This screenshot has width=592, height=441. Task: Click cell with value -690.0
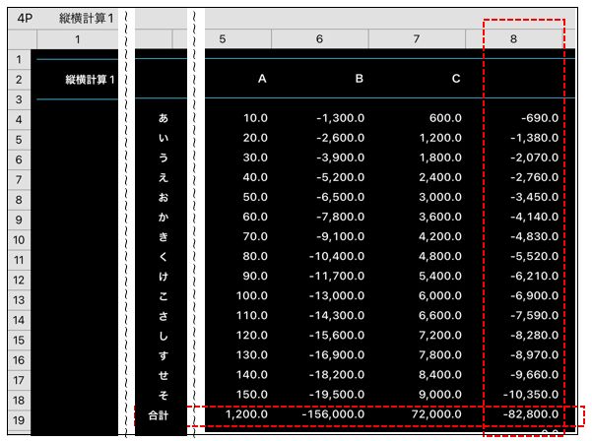click(x=537, y=118)
